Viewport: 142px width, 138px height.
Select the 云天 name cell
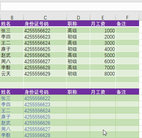12,73
